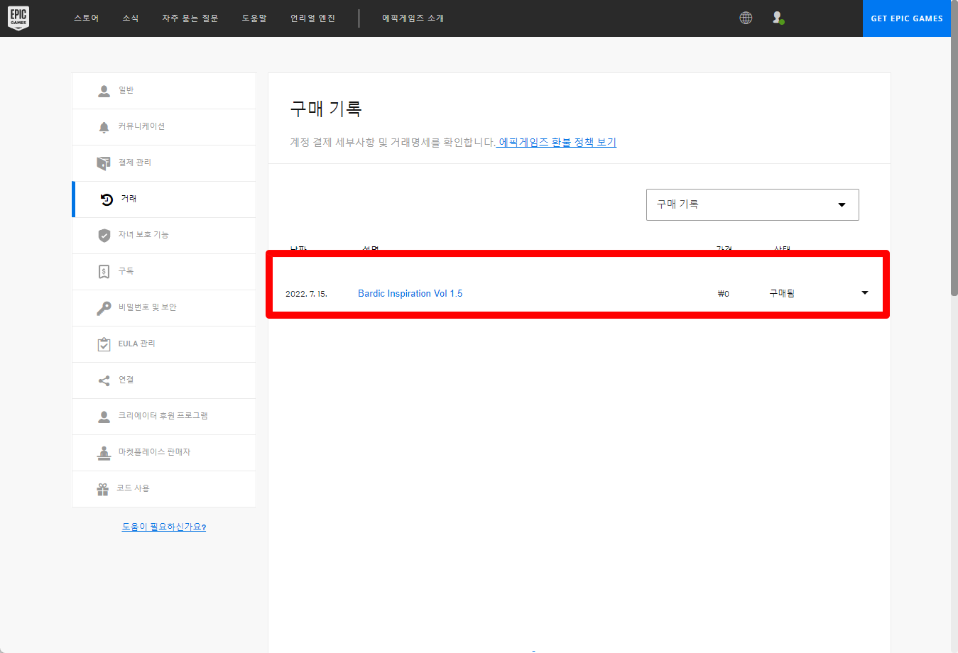Click the bell icon for 커뮤니케이션
This screenshot has width=958, height=653.
click(x=104, y=127)
